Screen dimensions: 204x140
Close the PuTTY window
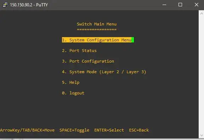pyautogui.click(x=197, y=5)
